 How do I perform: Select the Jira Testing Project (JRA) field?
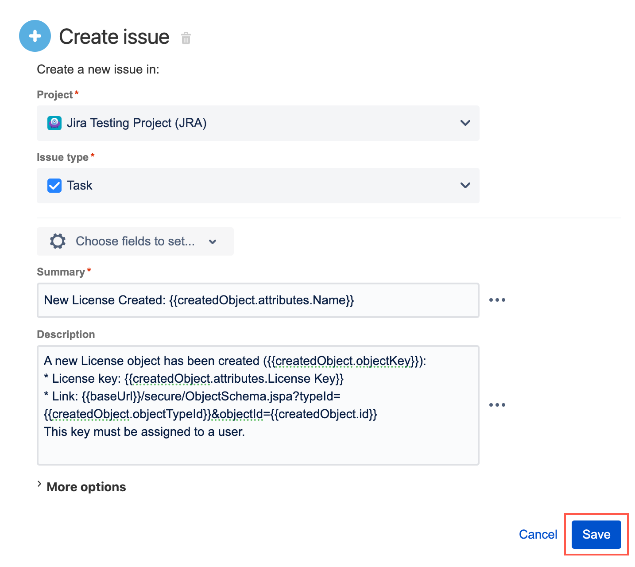258,123
